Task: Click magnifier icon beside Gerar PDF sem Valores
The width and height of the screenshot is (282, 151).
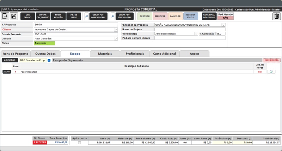Action: pyautogui.click(x=113, y=16)
